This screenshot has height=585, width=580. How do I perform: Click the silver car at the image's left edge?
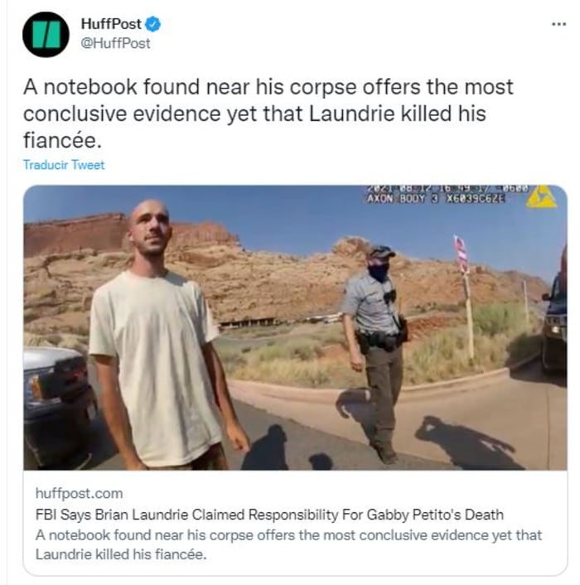pyautogui.click(x=60, y=407)
